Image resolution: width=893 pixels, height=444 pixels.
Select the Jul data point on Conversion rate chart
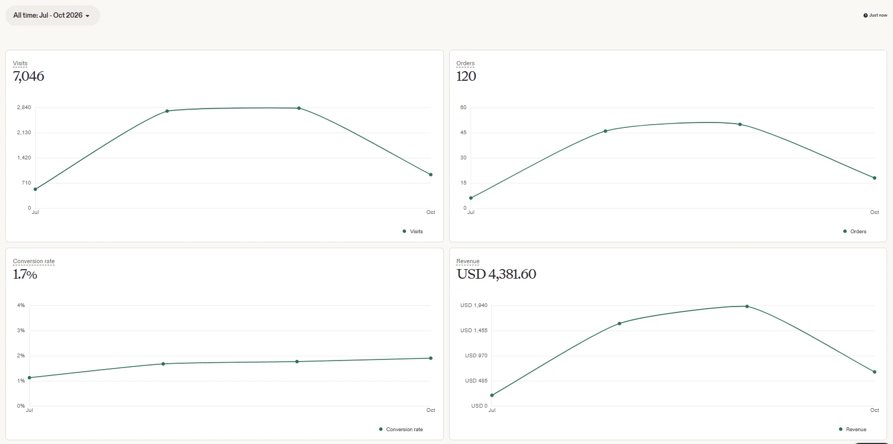point(29,378)
